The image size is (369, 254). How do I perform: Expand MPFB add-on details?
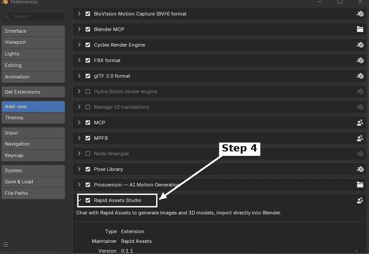click(x=79, y=138)
